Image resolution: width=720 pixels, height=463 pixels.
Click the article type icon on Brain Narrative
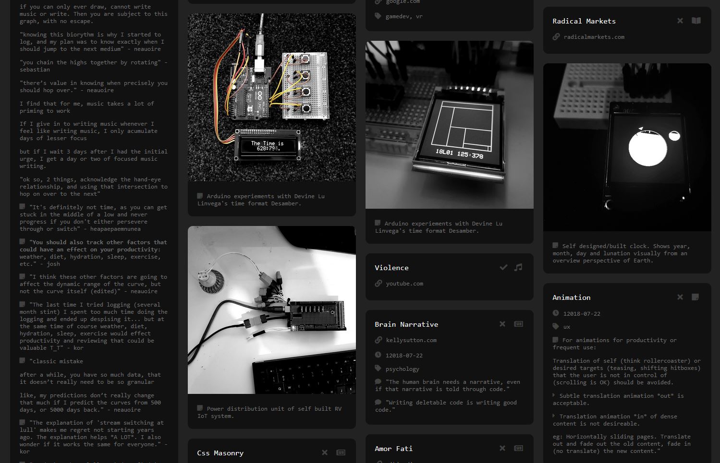(519, 324)
